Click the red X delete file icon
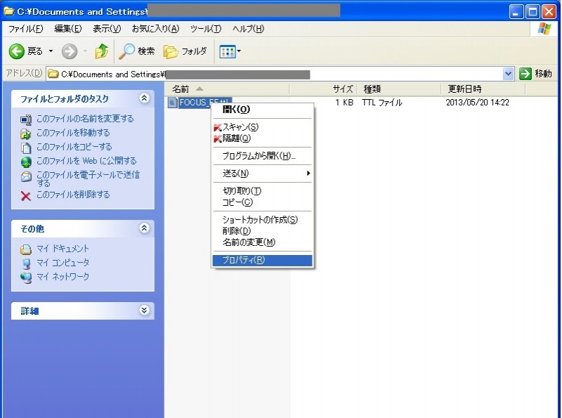Screen dimensions: 562x418 coord(26,195)
